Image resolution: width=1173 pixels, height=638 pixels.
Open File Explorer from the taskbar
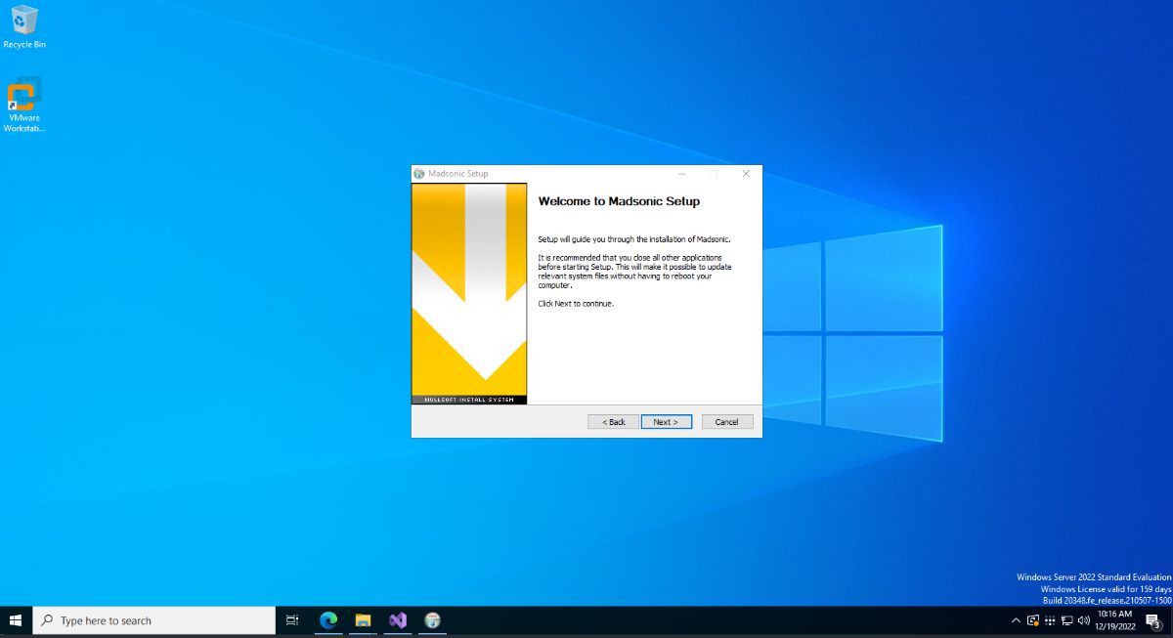363,620
